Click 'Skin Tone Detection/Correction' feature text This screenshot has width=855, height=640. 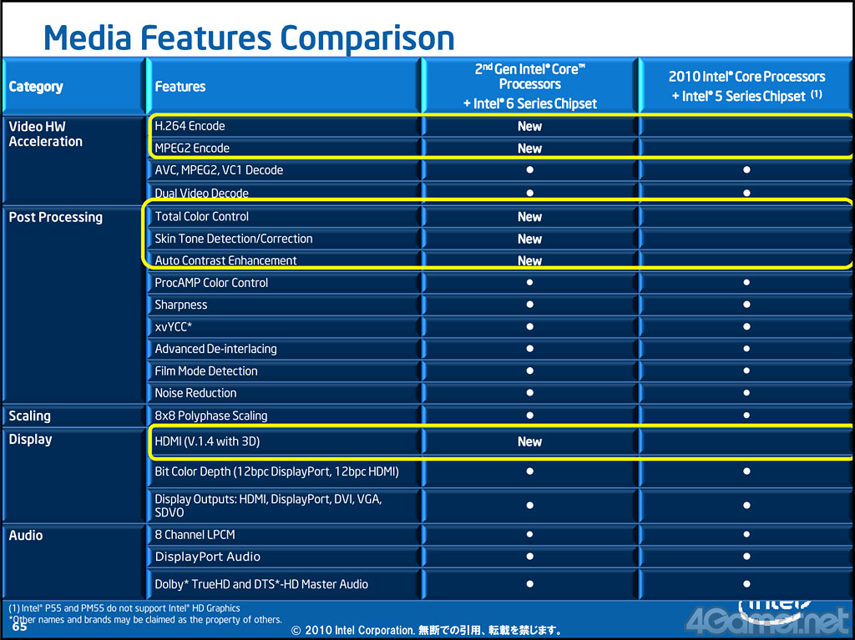pyautogui.click(x=234, y=239)
